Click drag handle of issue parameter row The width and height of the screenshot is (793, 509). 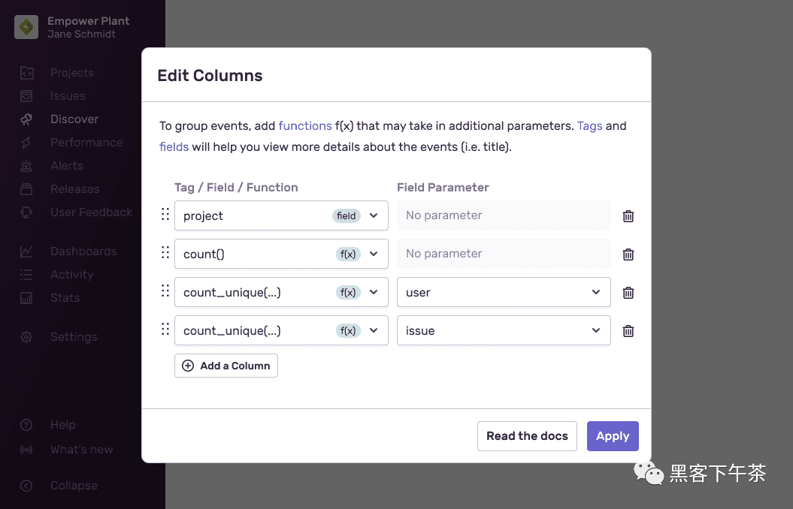165,330
